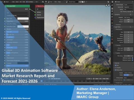This screenshot has height=100, width=134.
Task: Click the material sphere icon in header
Action: (43, 2)
